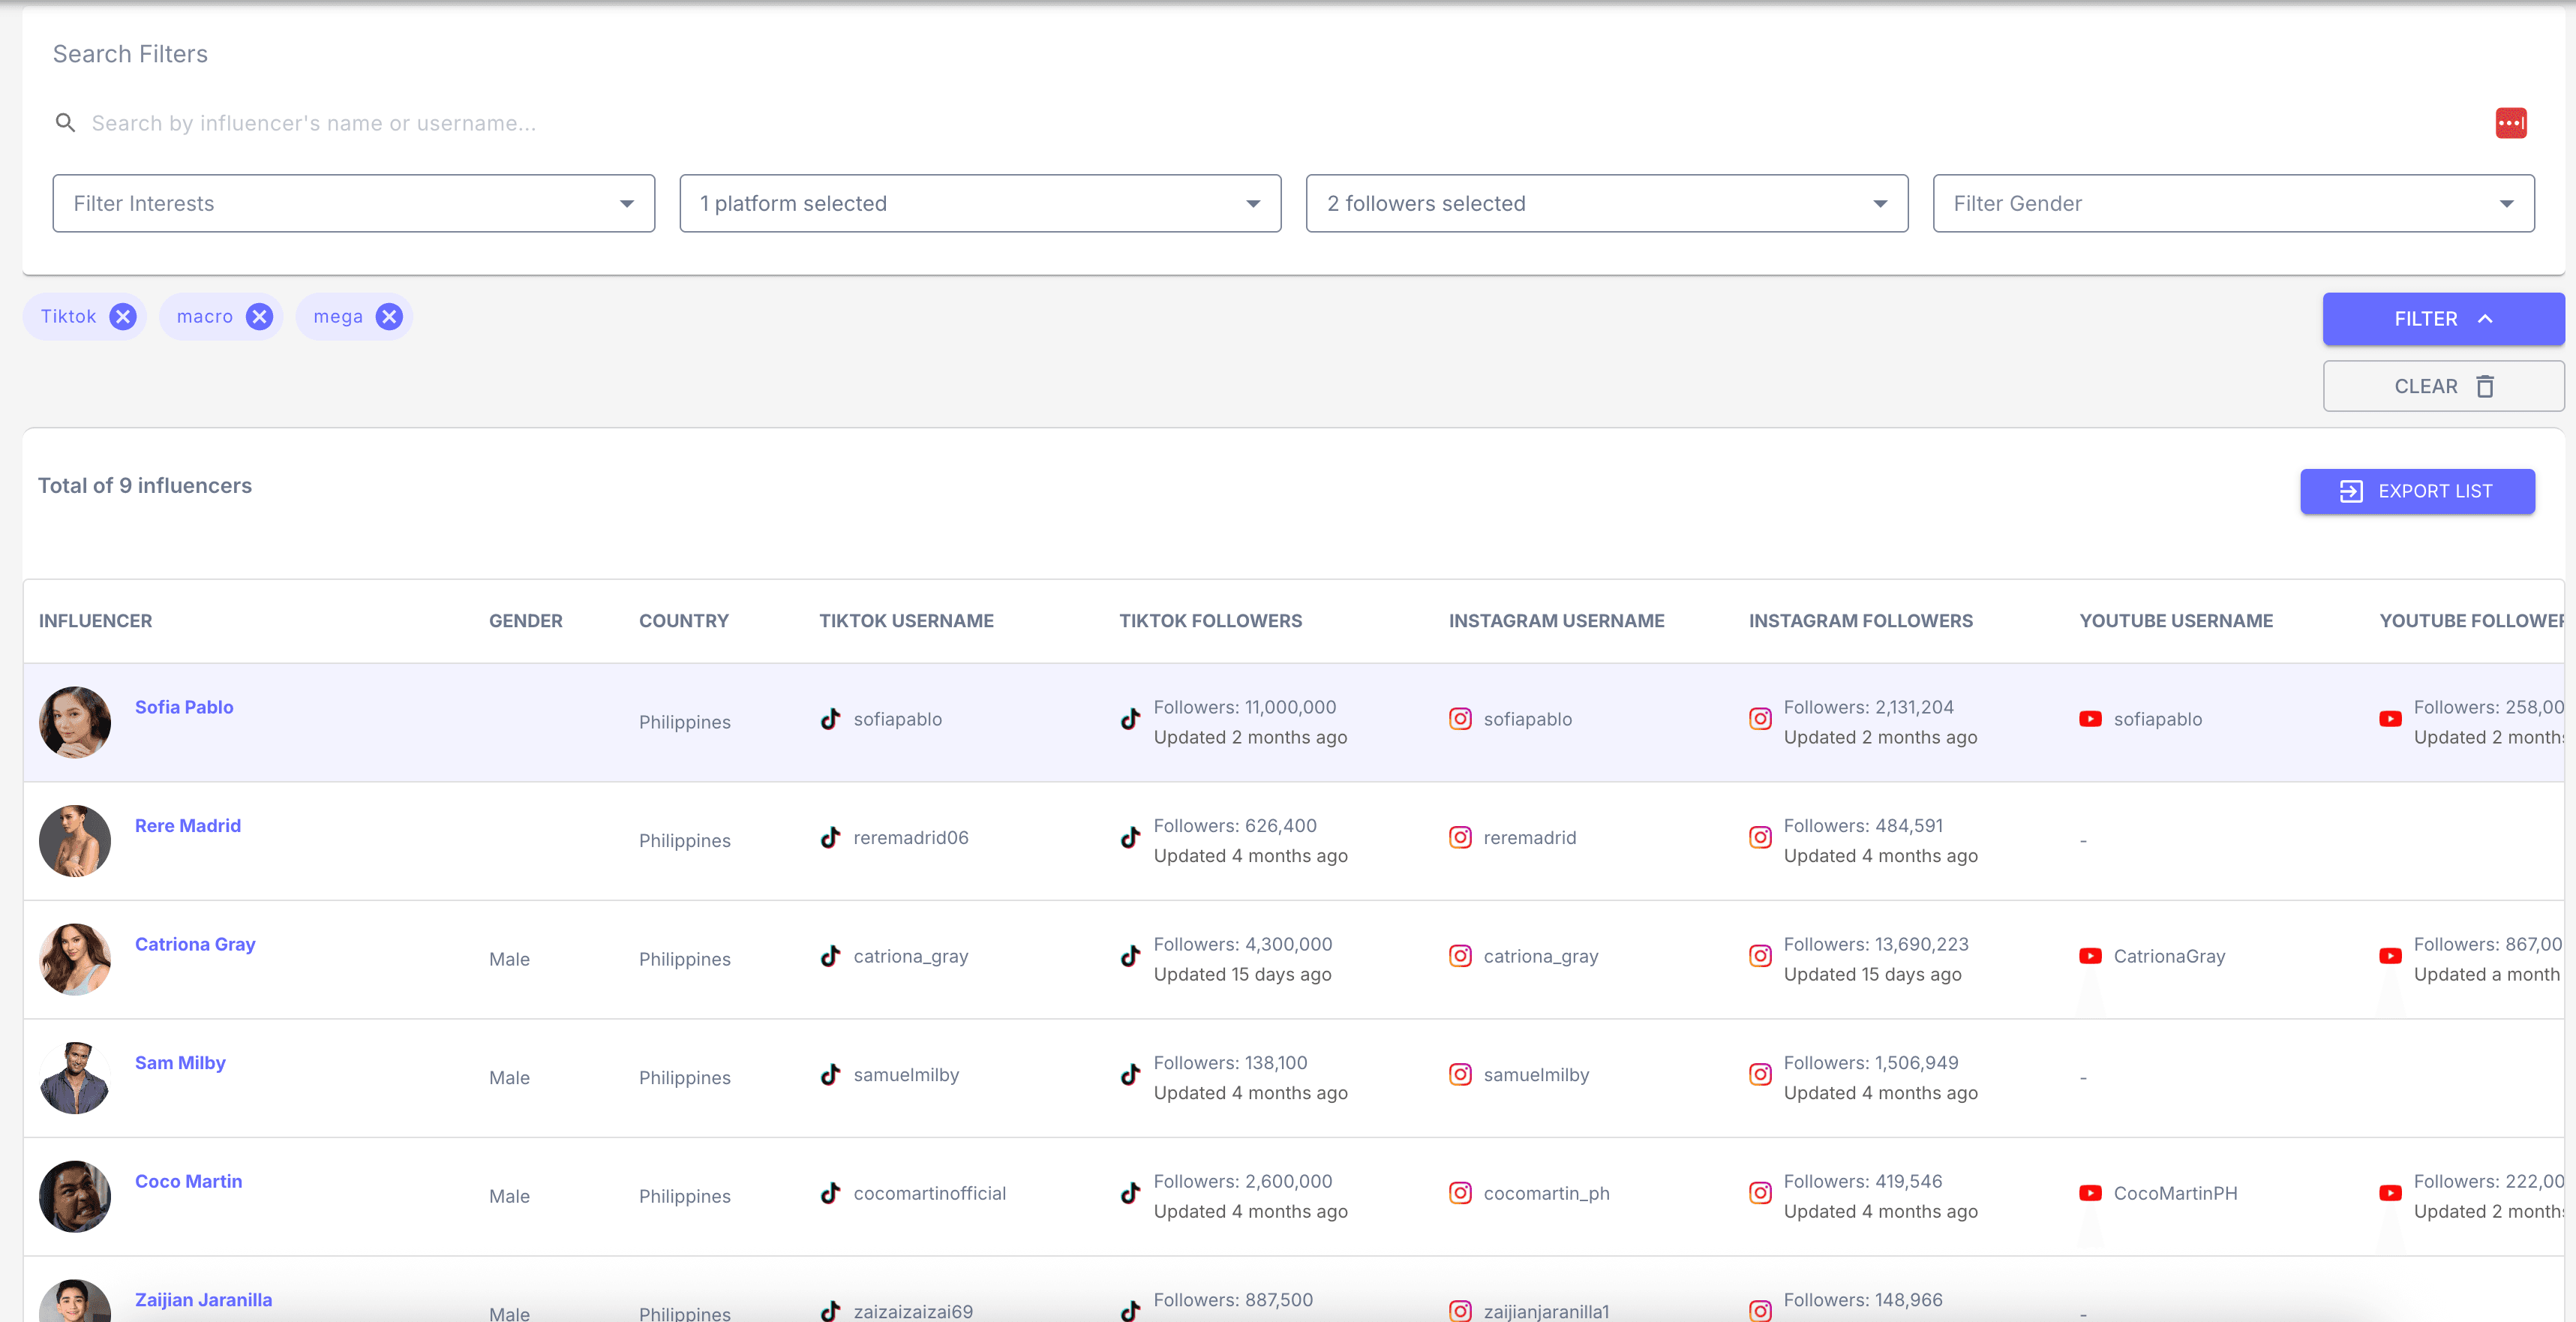Viewport: 2576px width, 1322px height.
Task: Click Sofia Pablo's avatar thumbnail
Action: [x=75, y=722]
